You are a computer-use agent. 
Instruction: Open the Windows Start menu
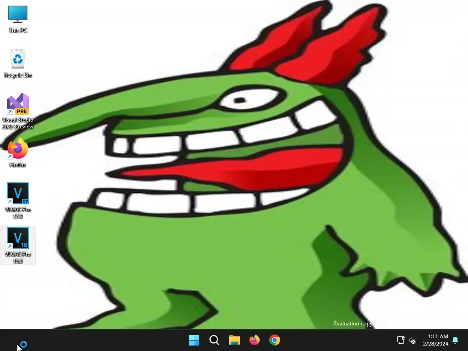(x=194, y=340)
